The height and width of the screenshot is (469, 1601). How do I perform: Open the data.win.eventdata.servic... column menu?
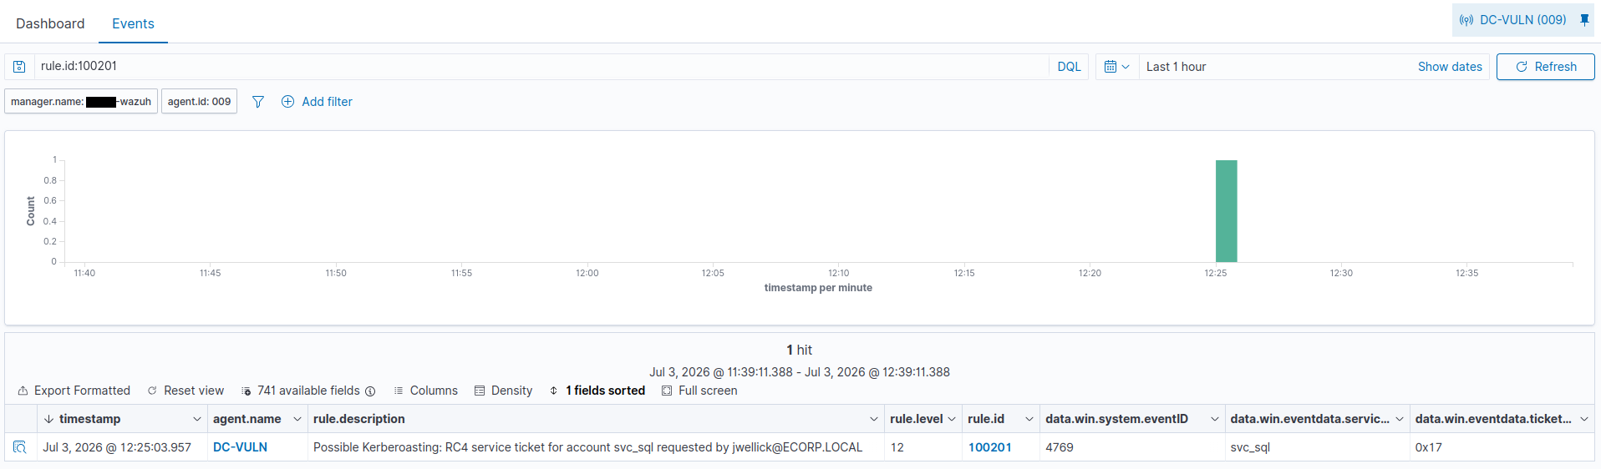tap(1400, 419)
